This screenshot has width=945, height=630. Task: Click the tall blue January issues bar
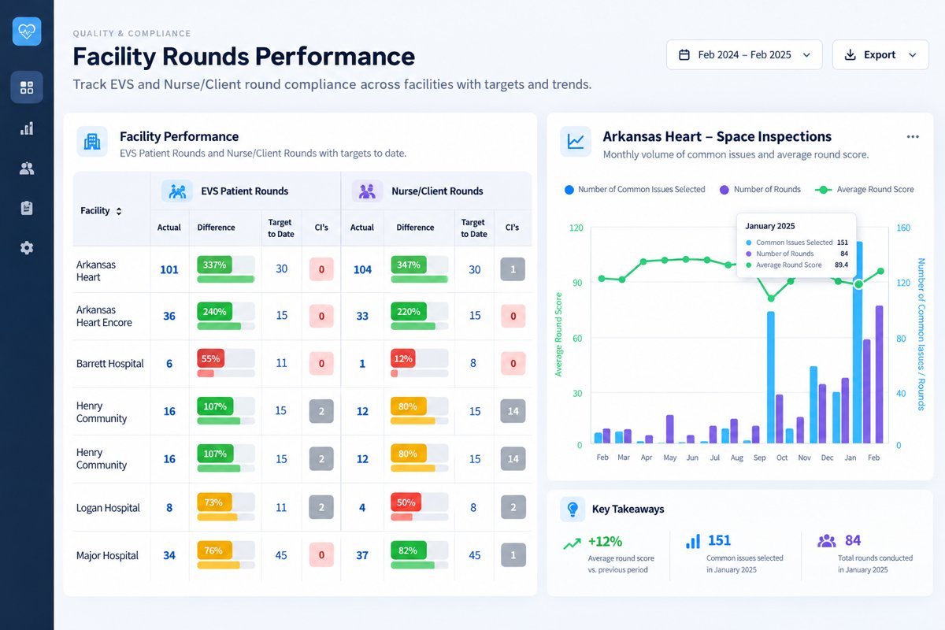pyautogui.click(x=858, y=342)
